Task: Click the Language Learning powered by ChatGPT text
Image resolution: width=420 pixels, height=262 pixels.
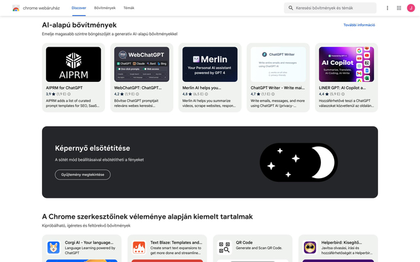Action: 90,250
